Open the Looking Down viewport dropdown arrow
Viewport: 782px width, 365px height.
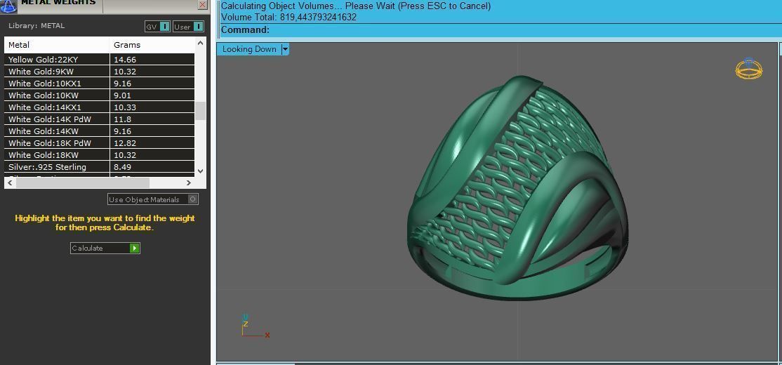tap(285, 49)
